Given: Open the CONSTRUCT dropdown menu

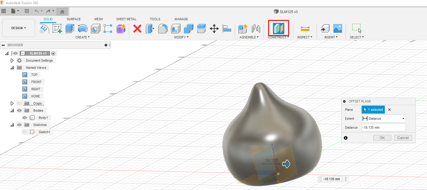Looking at the screenshot, I should tap(278, 37).
